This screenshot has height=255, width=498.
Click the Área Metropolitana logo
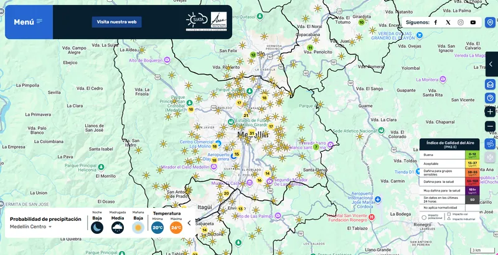[219, 21]
